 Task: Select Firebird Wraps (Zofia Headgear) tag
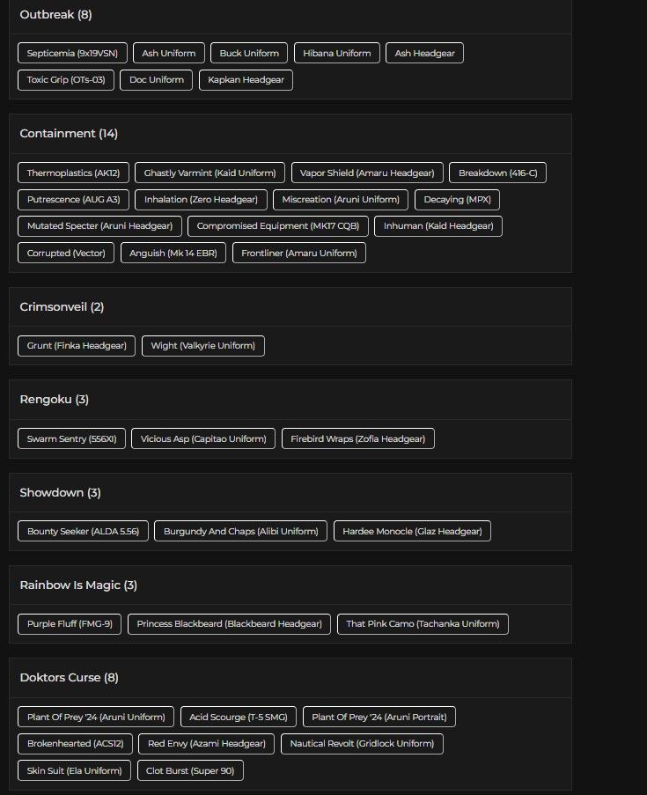(357, 438)
